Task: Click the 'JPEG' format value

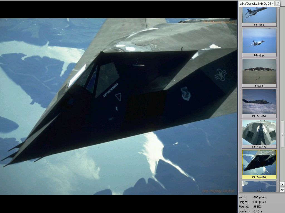Action: tap(257, 207)
